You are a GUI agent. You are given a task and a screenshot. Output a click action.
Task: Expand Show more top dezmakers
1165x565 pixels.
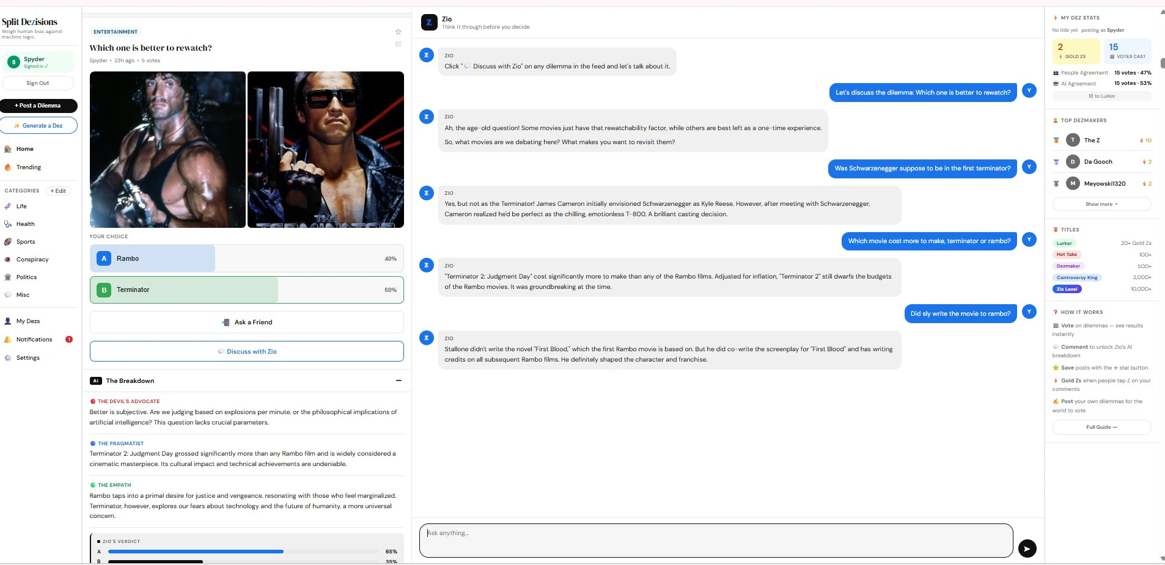tap(1101, 204)
